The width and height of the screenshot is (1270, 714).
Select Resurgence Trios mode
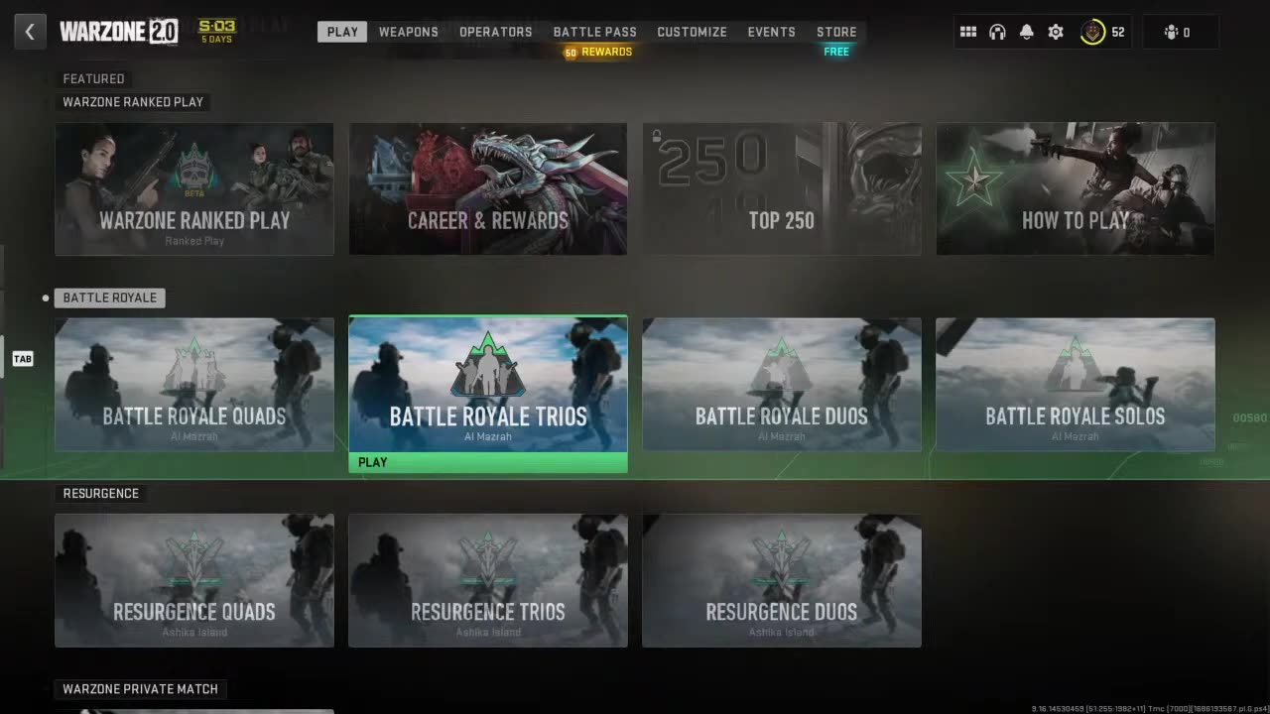click(x=488, y=580)
